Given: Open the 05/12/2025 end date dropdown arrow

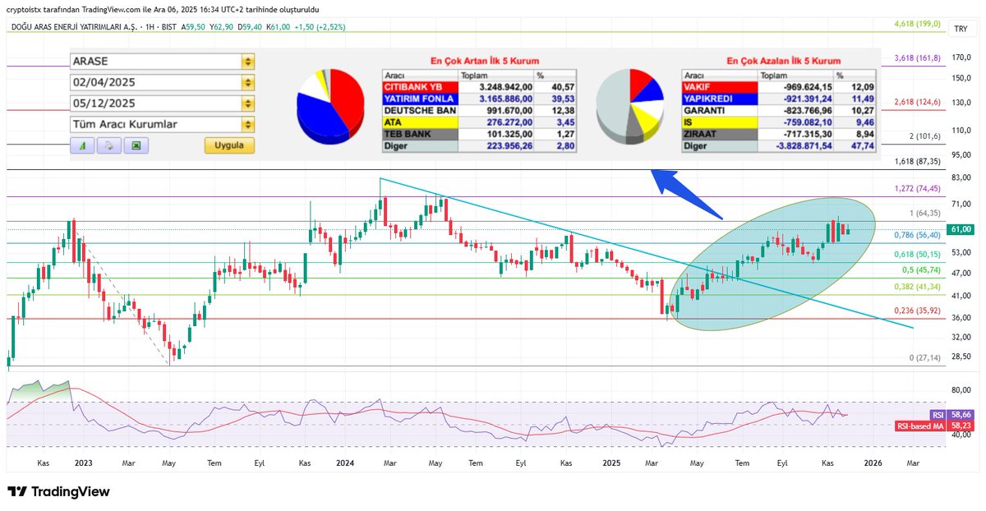Looking at the screenshot, I should [247, 104].
